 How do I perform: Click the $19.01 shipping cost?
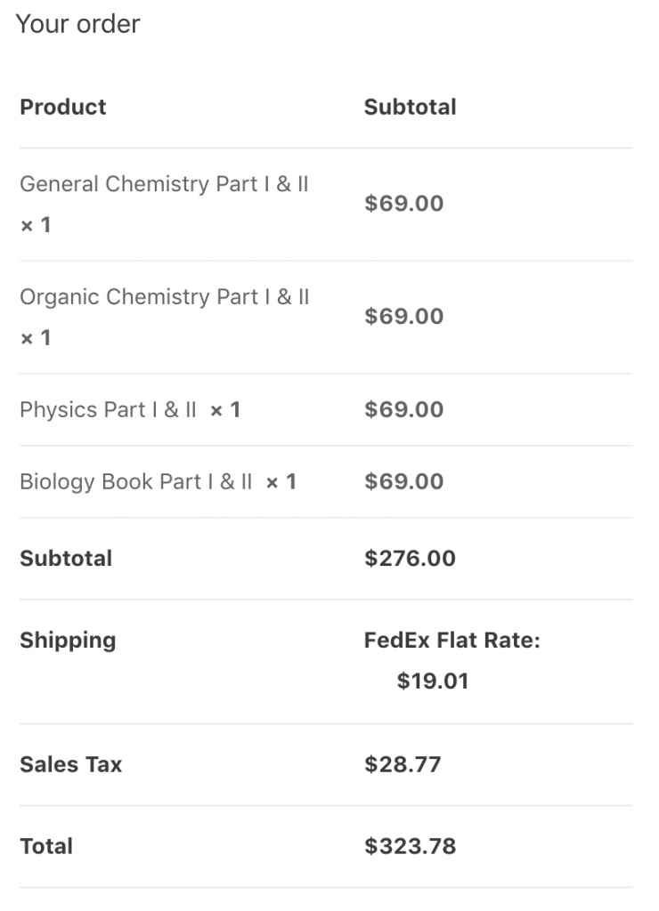coord(433,681)
